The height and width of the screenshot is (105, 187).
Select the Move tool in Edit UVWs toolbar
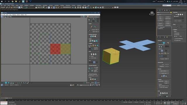point(2,17)
